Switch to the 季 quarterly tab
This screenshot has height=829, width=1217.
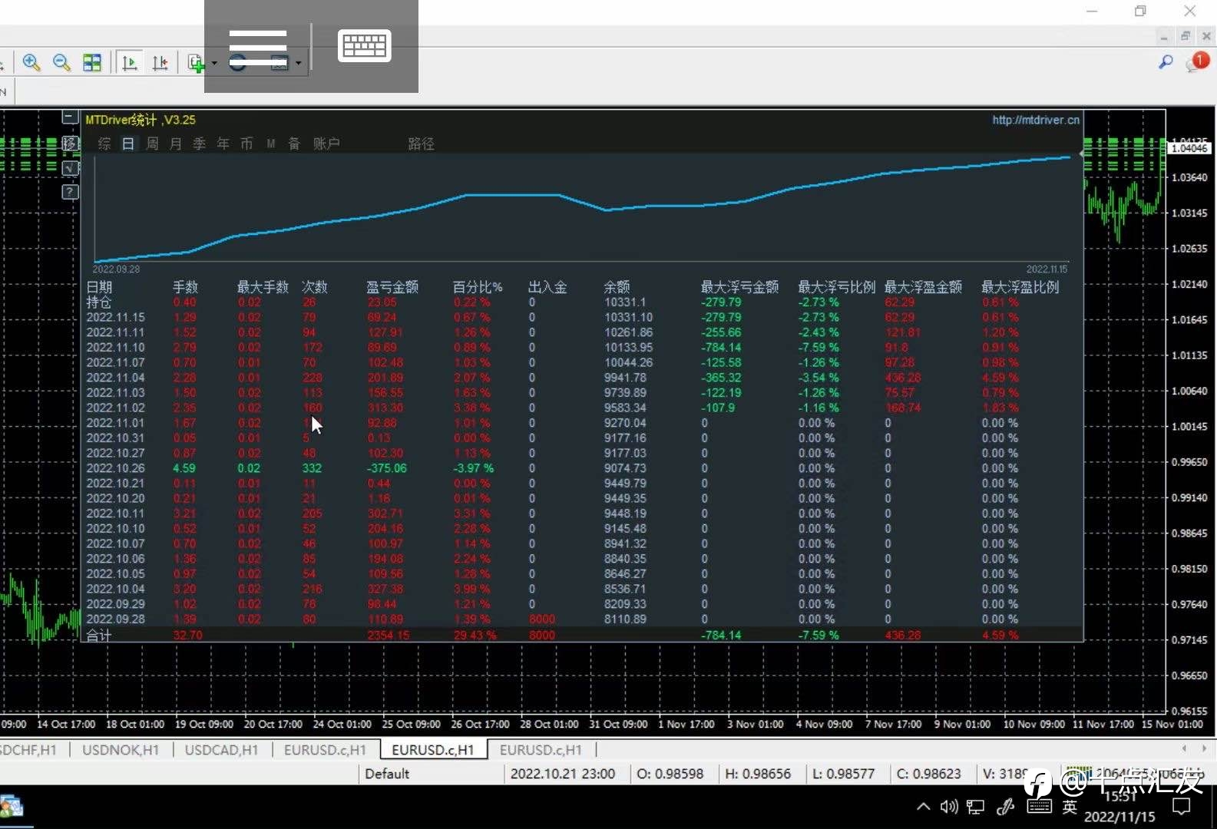200,144
